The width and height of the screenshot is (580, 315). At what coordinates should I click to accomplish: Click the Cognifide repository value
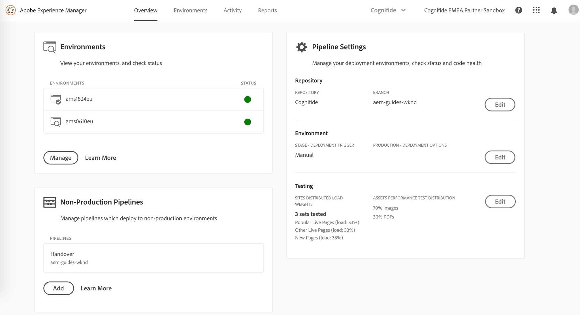[x=306, y=102]
